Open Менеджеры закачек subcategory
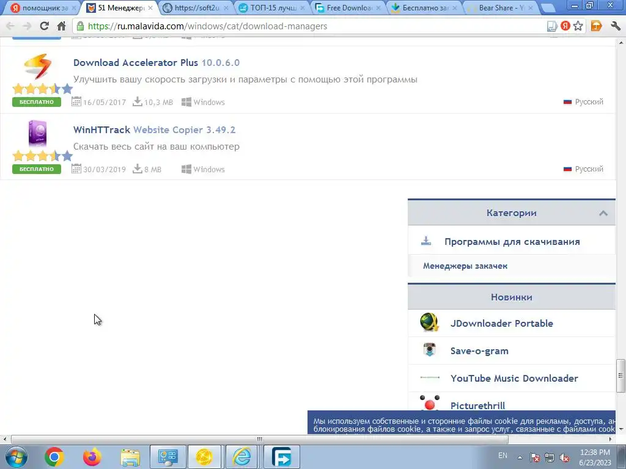The width and height of the screenshot is (626, 469). coord(465,266)
